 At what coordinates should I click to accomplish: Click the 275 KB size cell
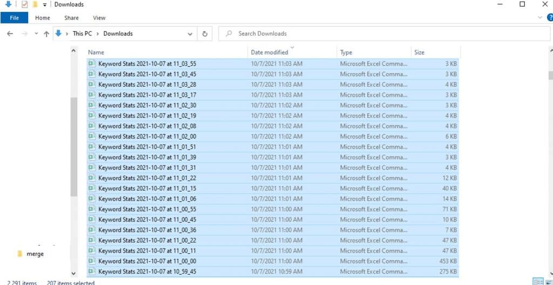point(448,272)
